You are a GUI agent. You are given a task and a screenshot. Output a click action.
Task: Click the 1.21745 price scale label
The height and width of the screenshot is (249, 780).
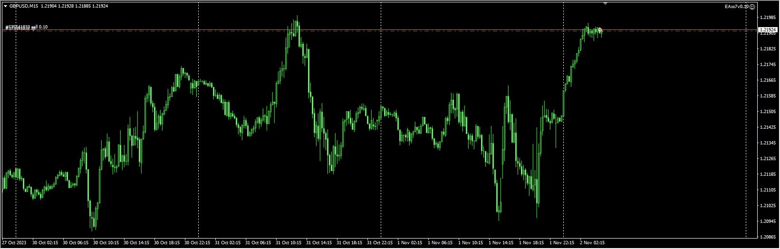tap(767, 65)
